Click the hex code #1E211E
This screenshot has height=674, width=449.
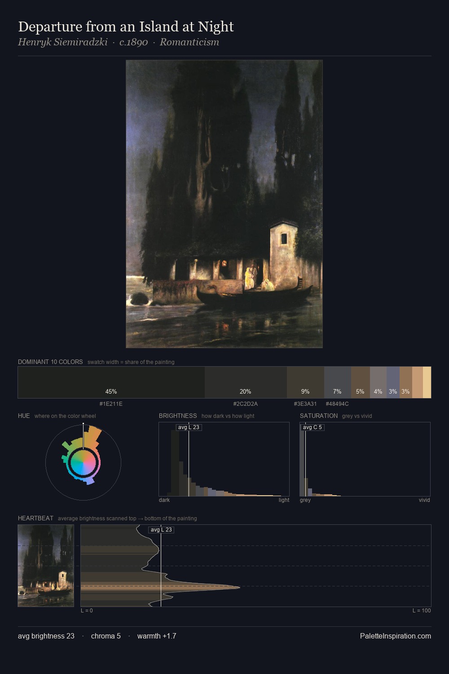[x=111, y=404]
